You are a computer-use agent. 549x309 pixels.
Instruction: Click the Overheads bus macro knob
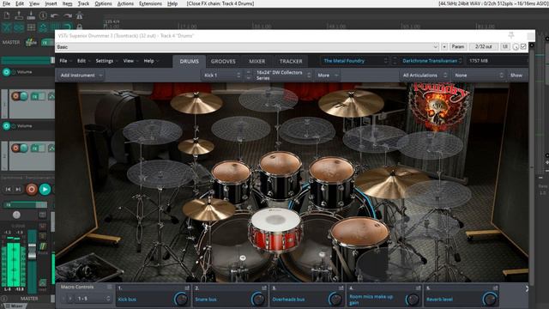tap(335, 299)
